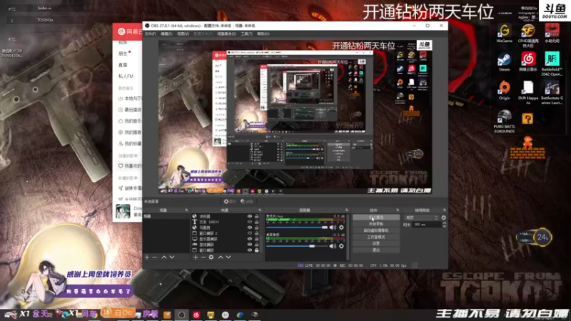Toggle visibility eye for 文本 (GDI+) source
The image size is (571, 321).
click(x=249, y=222)
